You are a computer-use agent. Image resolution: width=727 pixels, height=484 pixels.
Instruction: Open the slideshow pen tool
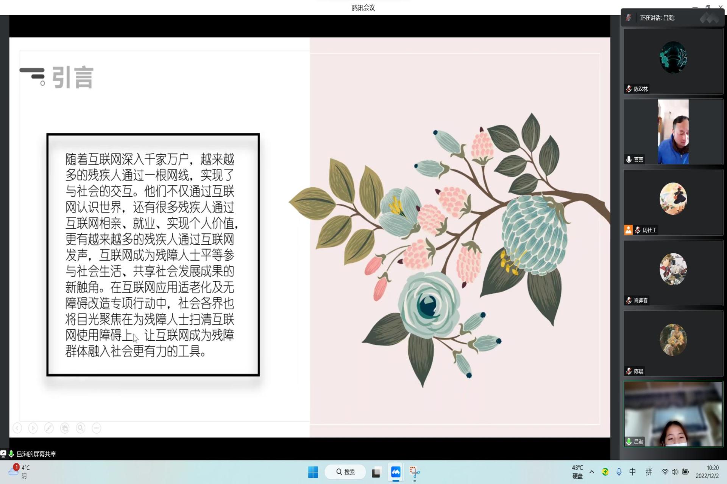click(49, 428)
